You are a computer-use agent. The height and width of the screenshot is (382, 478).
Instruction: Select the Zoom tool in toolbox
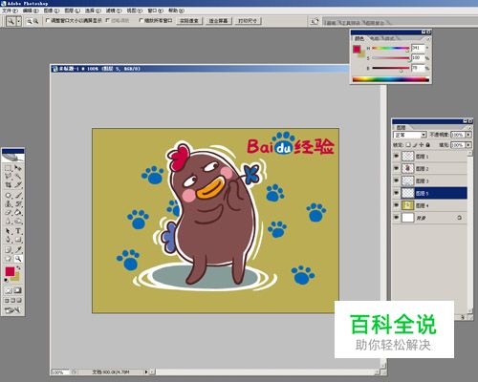tap(18, 259)
